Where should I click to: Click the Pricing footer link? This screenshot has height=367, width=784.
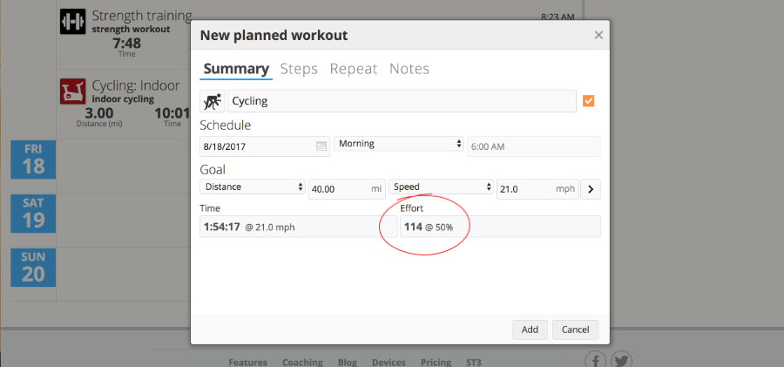(434, 362)
